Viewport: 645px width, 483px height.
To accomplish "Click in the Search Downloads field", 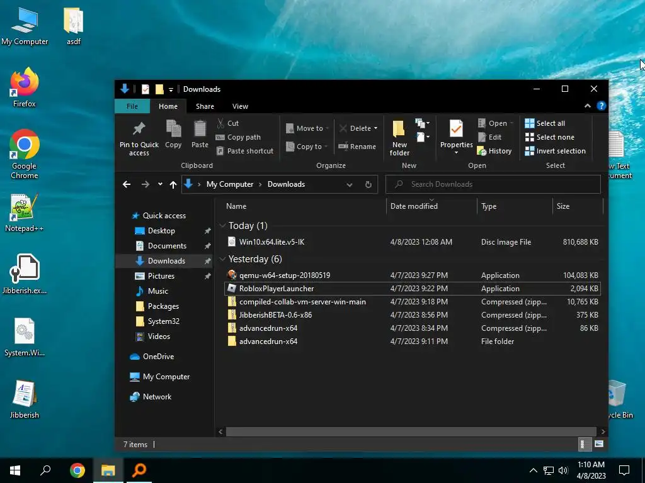I will click(493, 184).
